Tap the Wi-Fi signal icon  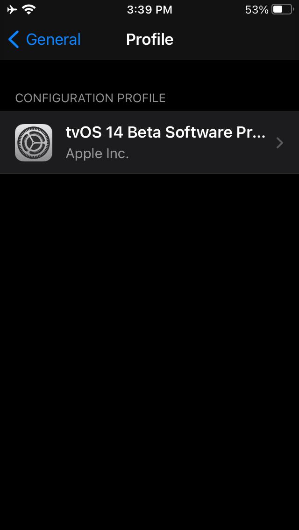[29, 9]
